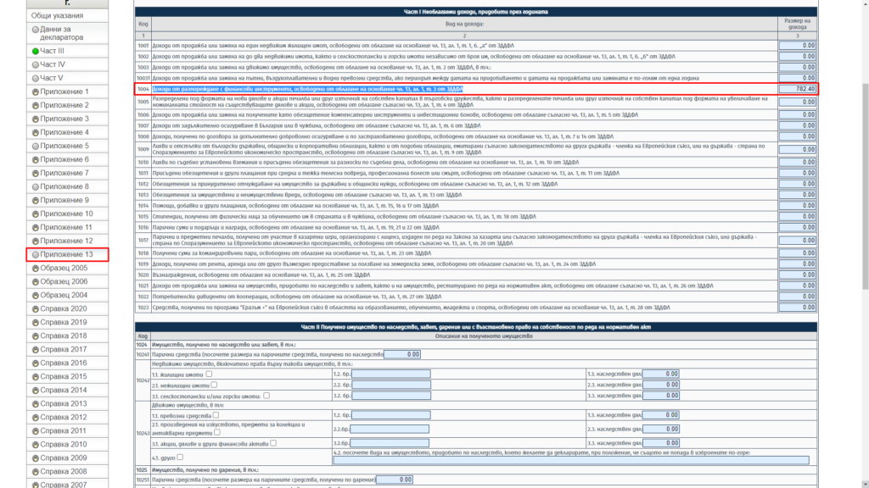Click the status icon next to Справка 2015

[36, 377]
